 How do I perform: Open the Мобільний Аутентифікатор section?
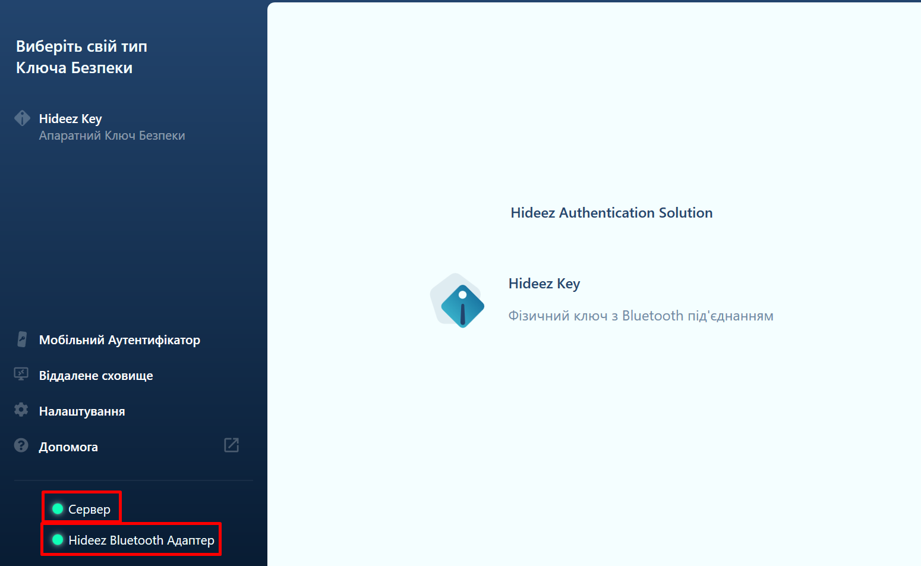coord(119,340)
